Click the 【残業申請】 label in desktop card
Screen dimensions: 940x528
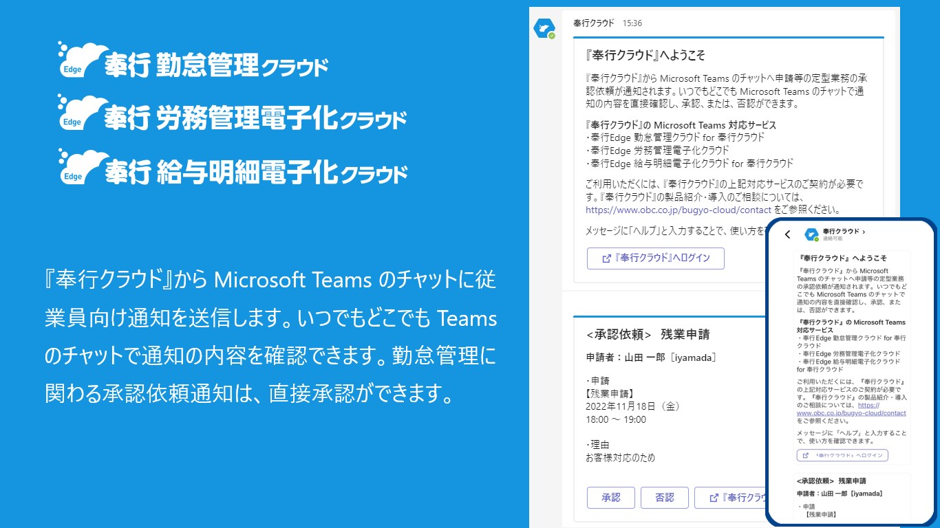pyautogui.click(x=609, y=394)
